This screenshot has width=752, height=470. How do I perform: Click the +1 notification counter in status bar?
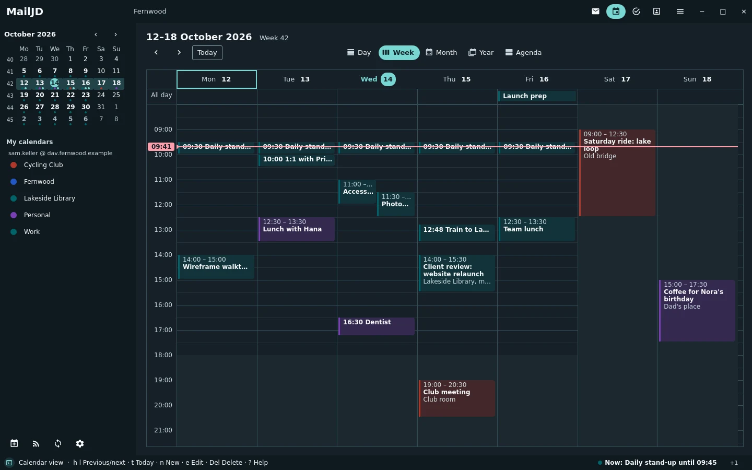(x=734, y=463)
